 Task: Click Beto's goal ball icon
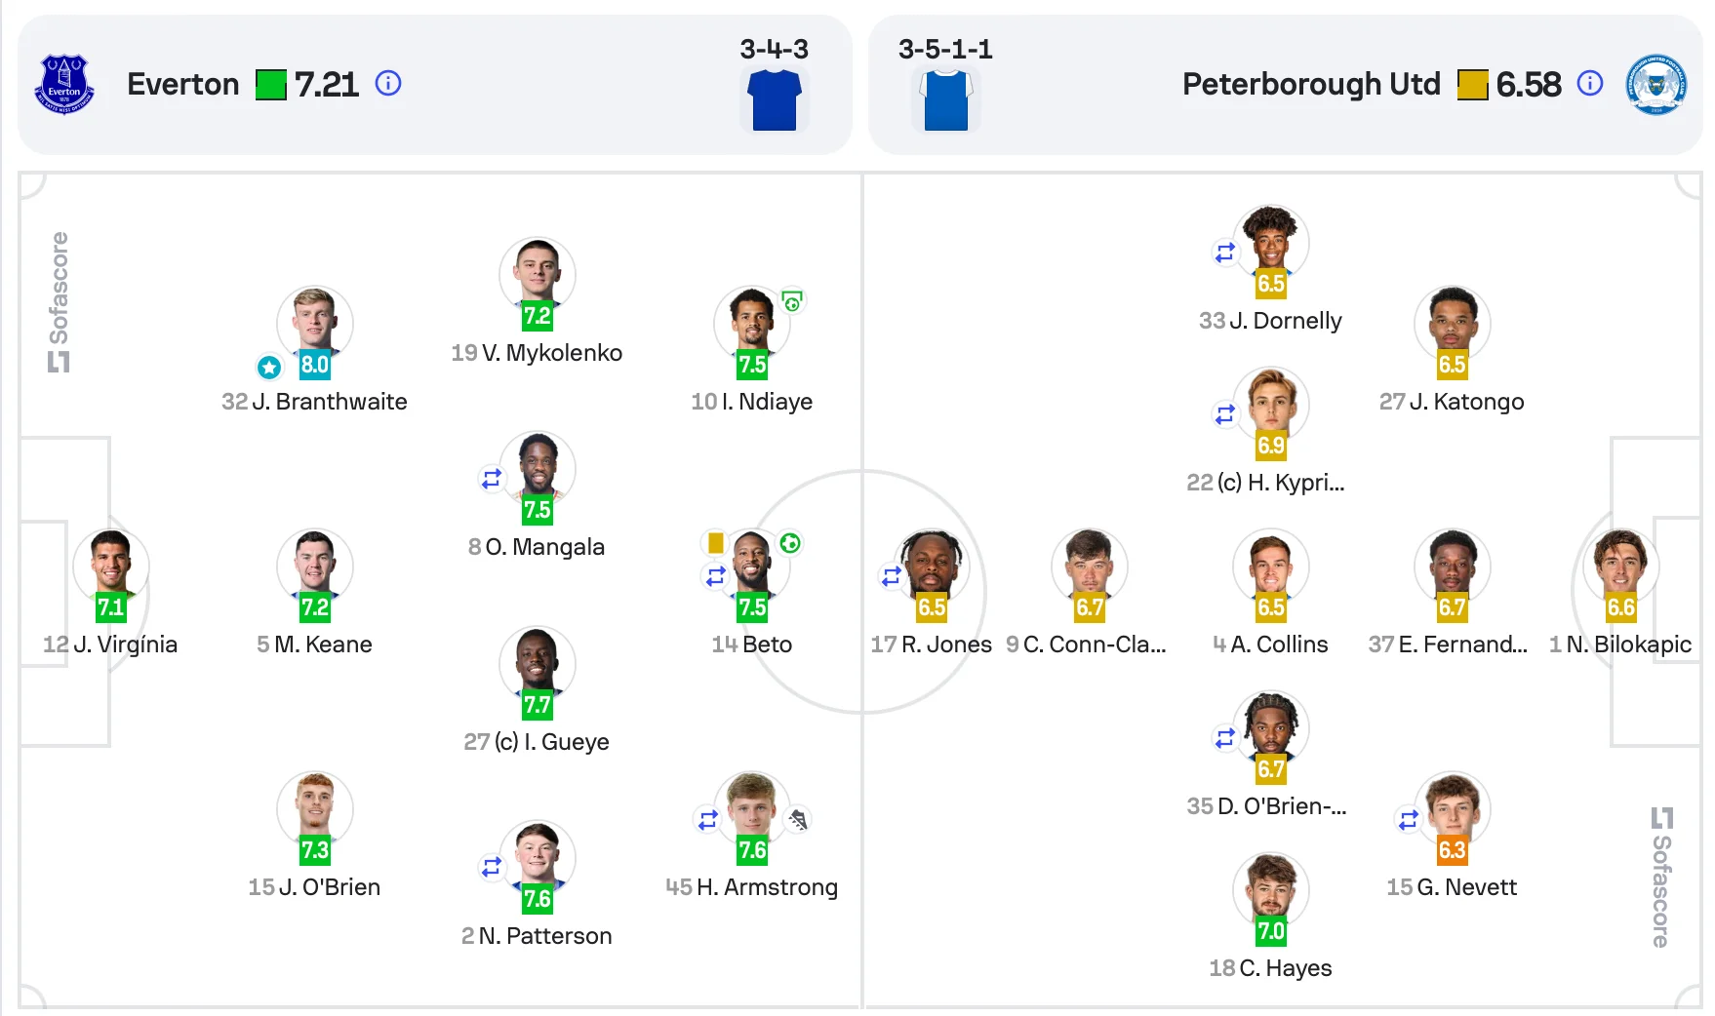click(x=790, y=543)
